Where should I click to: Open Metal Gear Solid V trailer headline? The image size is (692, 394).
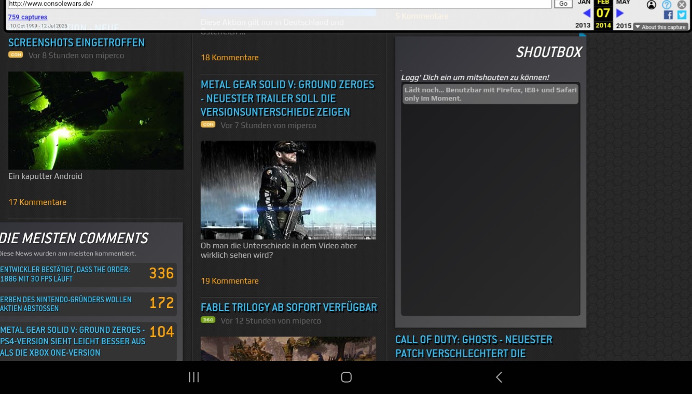[x=287, y=98]
